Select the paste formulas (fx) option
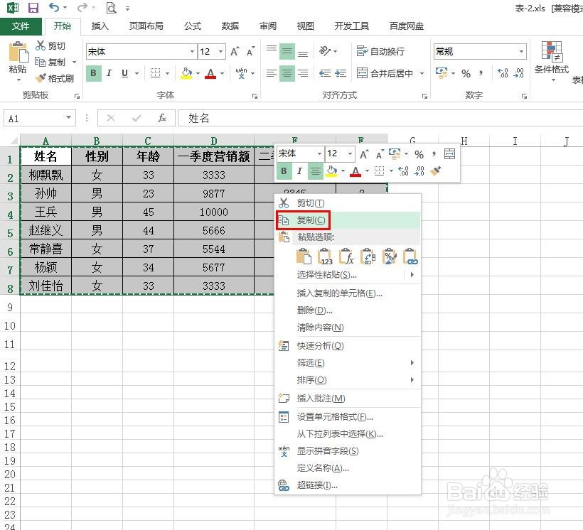The width and height of the screenshot is (583, 530). click(x=348, y=256)
